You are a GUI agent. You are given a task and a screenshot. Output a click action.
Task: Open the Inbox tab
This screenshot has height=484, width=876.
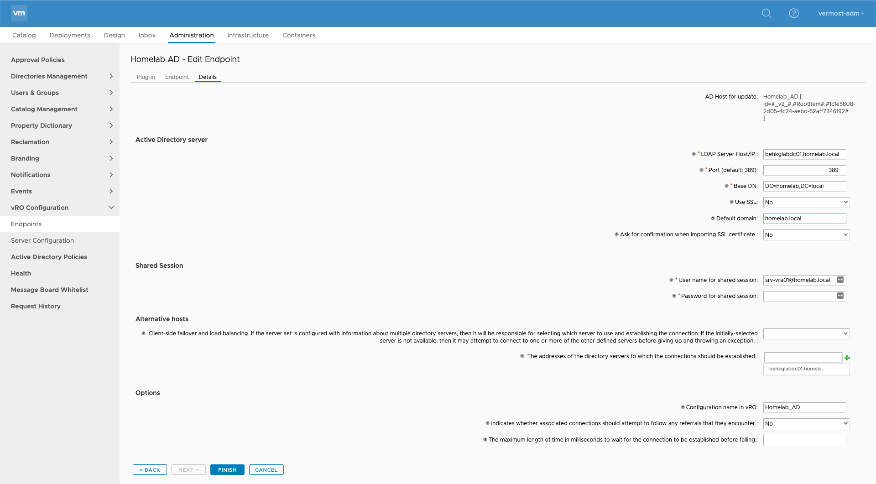point(147,35)
